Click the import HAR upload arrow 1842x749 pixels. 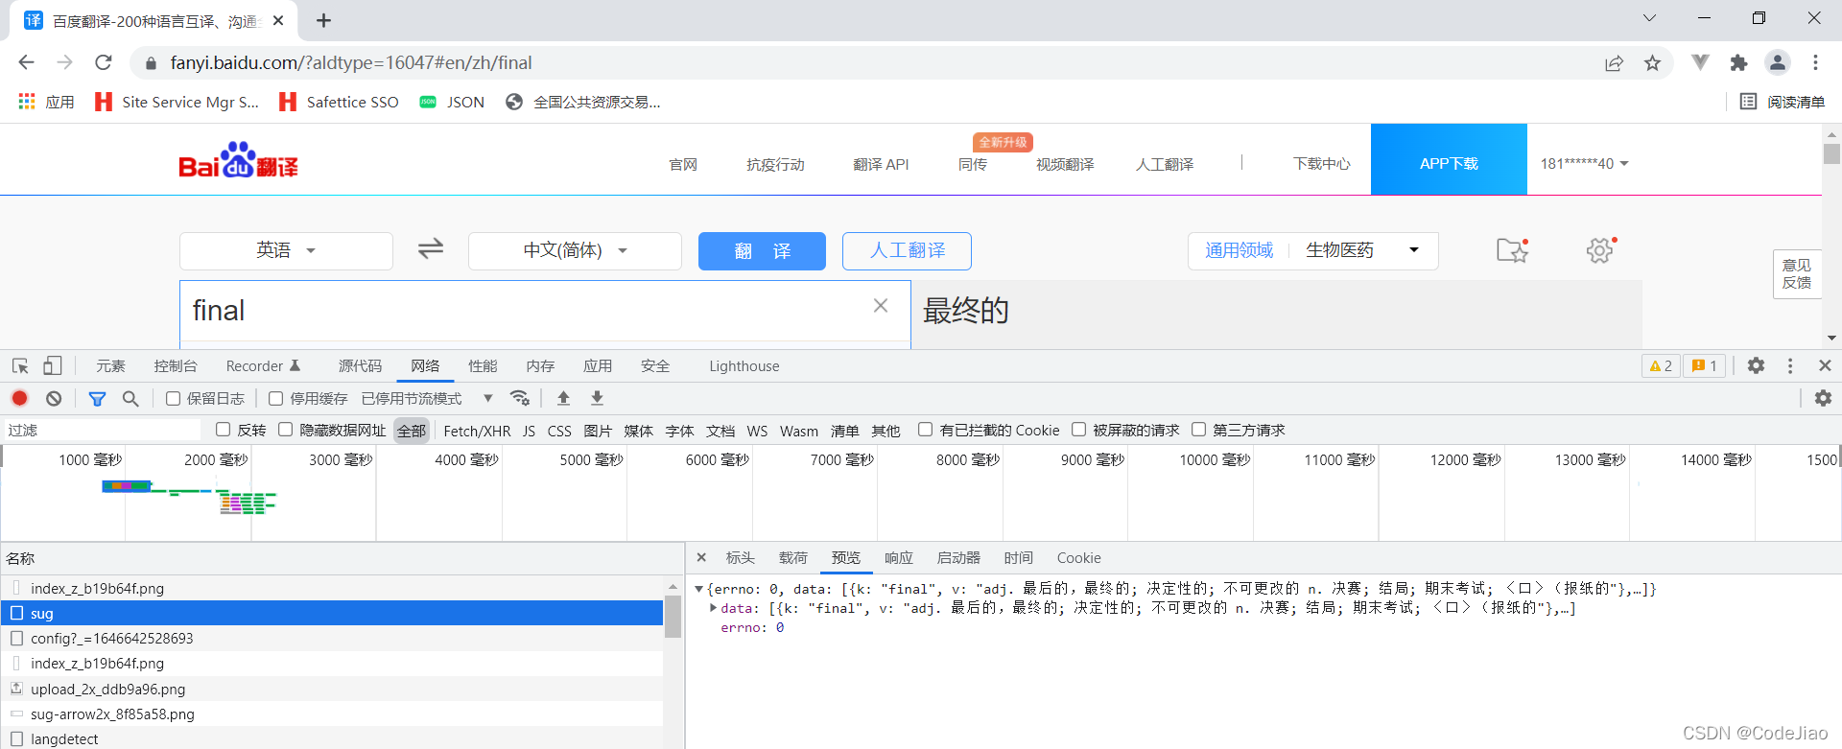pyautogui.click(x=563, y=398)
